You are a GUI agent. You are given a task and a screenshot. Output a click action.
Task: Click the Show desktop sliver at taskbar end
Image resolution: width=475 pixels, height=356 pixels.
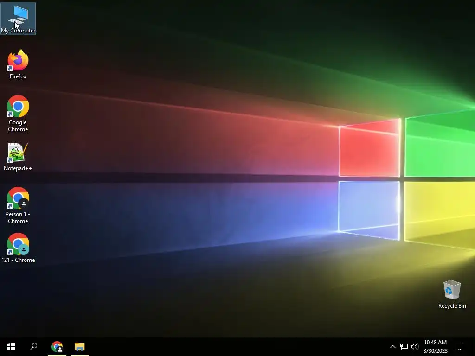(x=474, y=347)
